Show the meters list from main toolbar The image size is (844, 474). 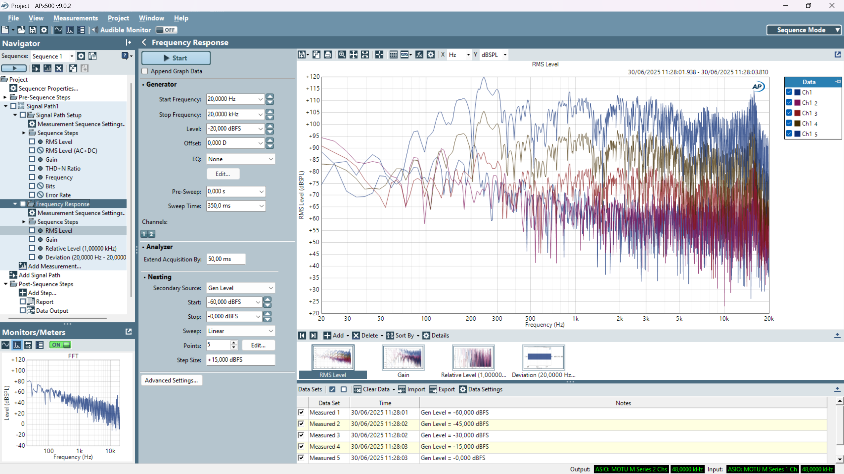tap(81, 30)
